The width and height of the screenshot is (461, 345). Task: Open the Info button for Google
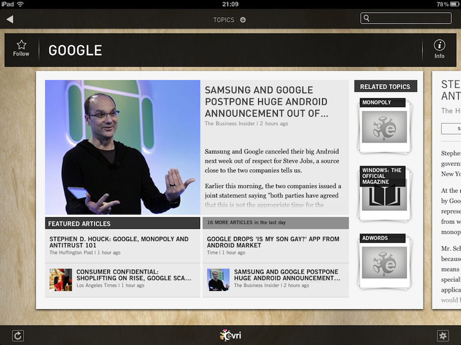(x=439, y=49)
